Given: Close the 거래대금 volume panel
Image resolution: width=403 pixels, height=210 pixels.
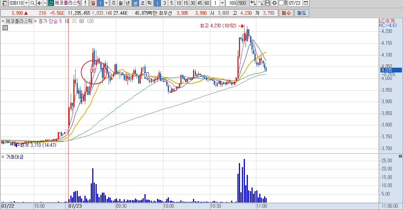Looking at the screenshot, I should pyautogui.click(x=400, y=156).
